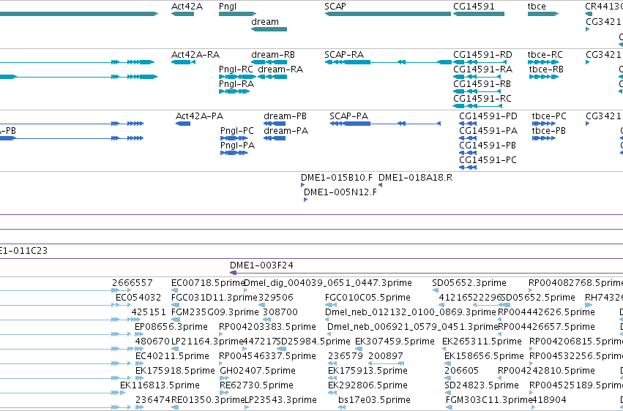The width and height of the screenshot is (623, 411).
Task: Select the 329506 feature
Action: tap(261, 305)
